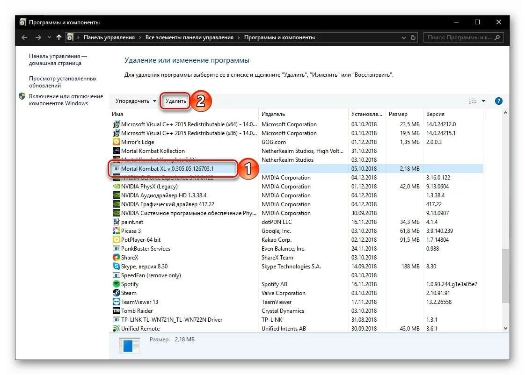The width and height of the screenshot is (525, 375).
Task: Click 'Skype Technologies S.A.' cell
Action: 291,266
